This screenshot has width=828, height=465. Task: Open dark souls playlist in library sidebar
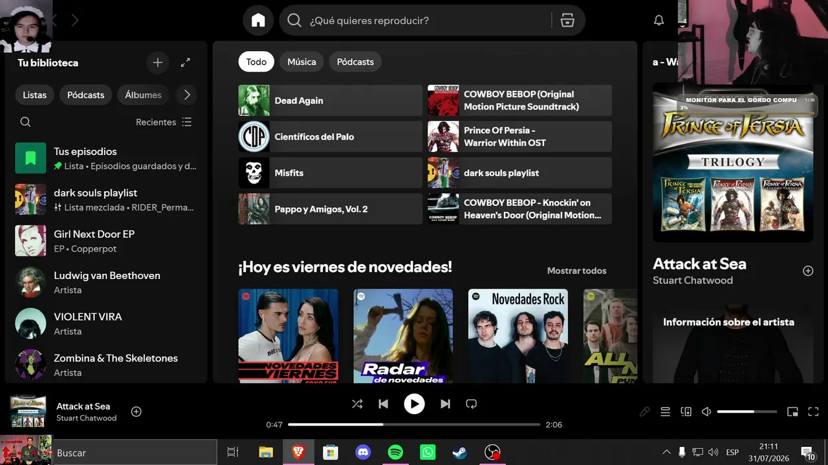click(106, 200)
